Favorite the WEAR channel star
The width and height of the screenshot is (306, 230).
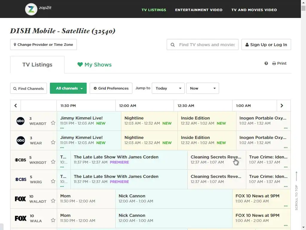53,142
